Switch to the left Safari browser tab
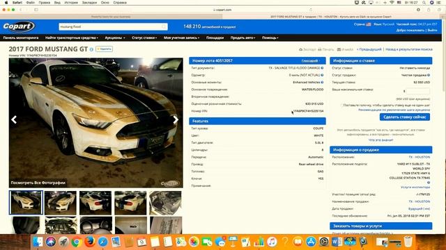446x250 pixels. click(111, 17)
